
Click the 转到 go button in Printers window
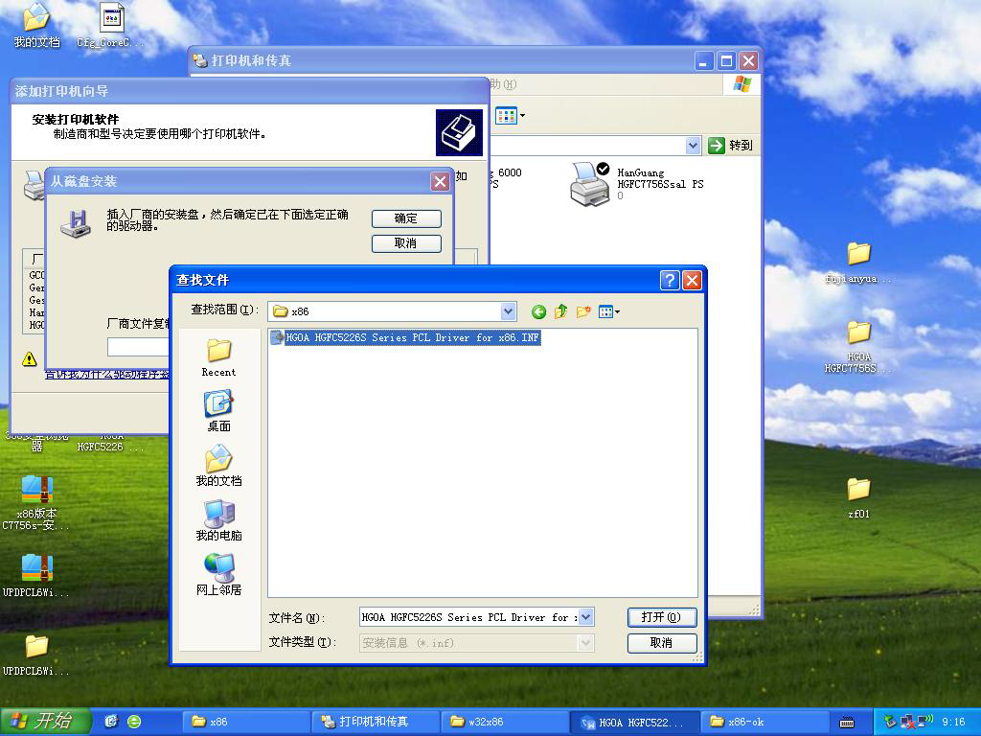pos(730,146)
